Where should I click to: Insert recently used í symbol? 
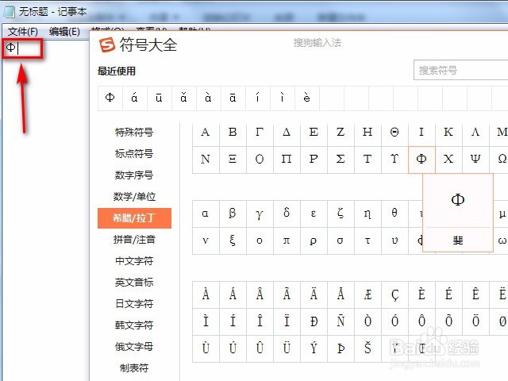click(258, 98)
